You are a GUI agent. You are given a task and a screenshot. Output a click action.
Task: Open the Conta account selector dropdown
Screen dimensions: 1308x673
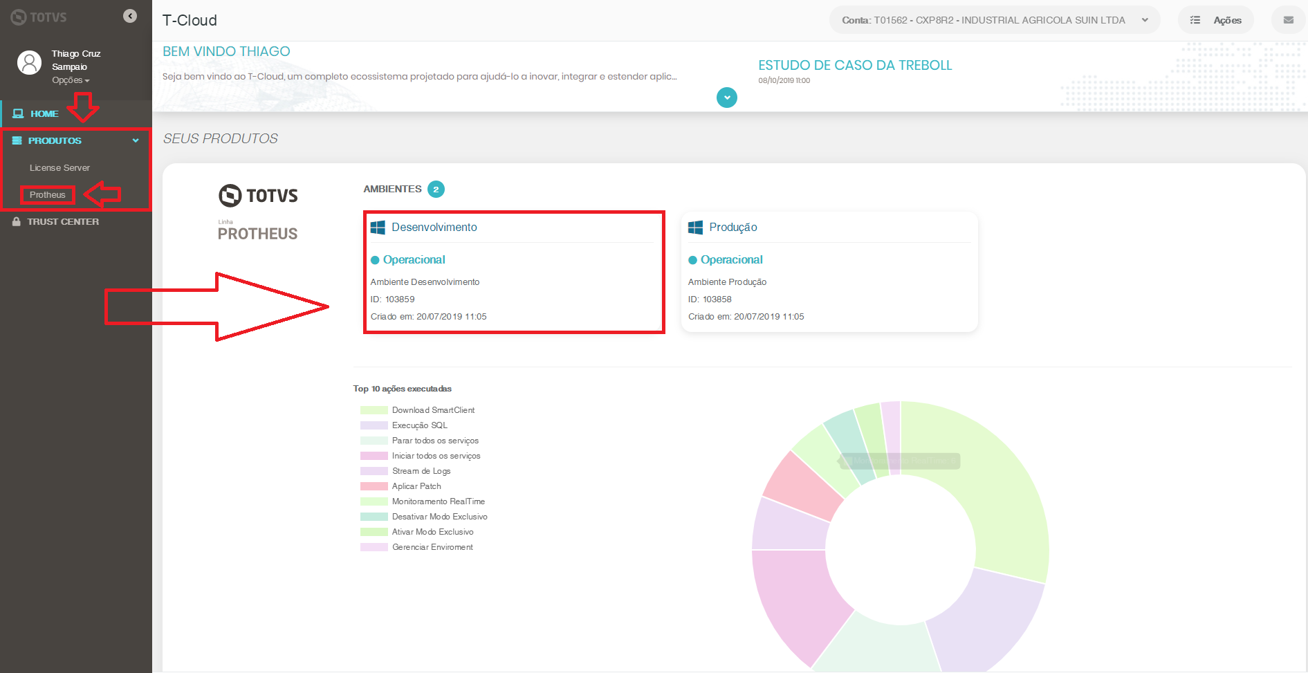pyautogui.click(x=994, y=20)
